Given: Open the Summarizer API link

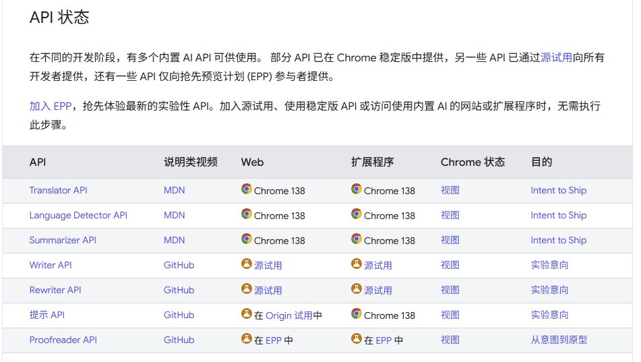Looking at the screenshot, I should 63,240.
